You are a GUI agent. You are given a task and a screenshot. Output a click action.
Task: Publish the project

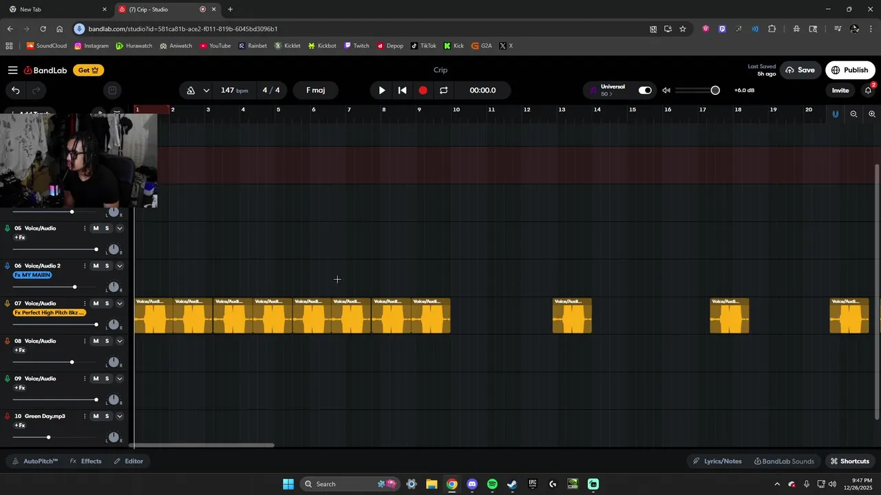point(850,70)
